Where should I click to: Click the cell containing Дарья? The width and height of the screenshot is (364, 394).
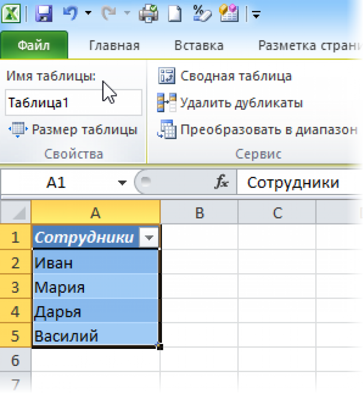[x=95, y=311]
